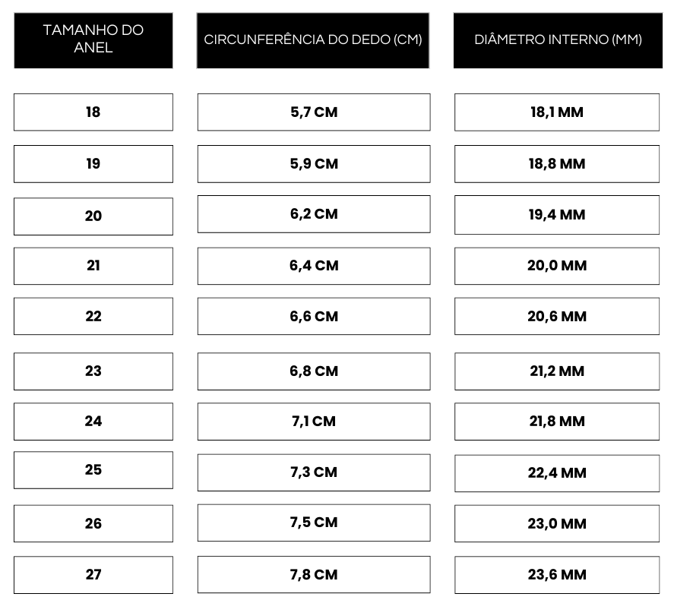This screenshot has width=674, height=600.
Task: Click ring size 19 cell
Action: click(93, 164)
